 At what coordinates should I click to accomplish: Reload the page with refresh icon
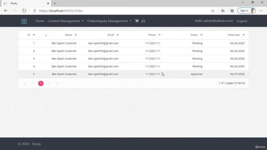pyautogui.click(x=24, y=11)
